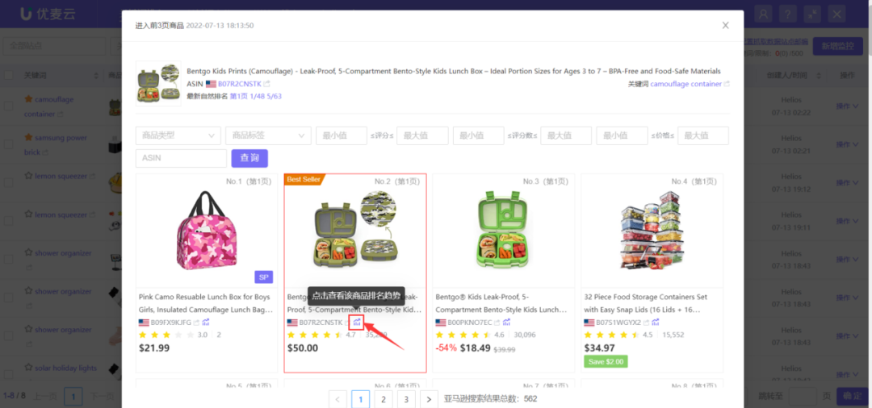The width and height of the screenshot is (872, 408).
Task: Check the camouflage container row checkbox
Action: (8, 106)
